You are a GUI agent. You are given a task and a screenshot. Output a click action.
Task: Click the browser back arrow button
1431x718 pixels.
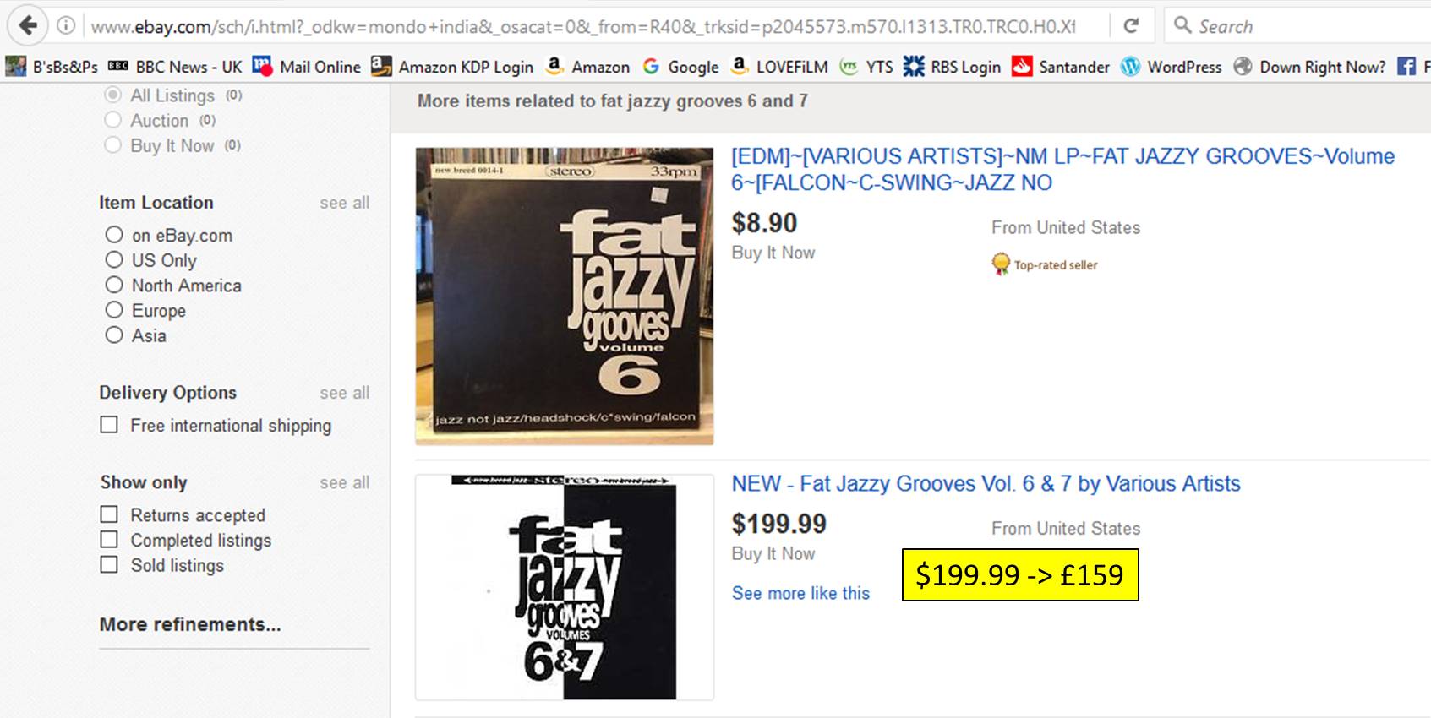(28, 25)
